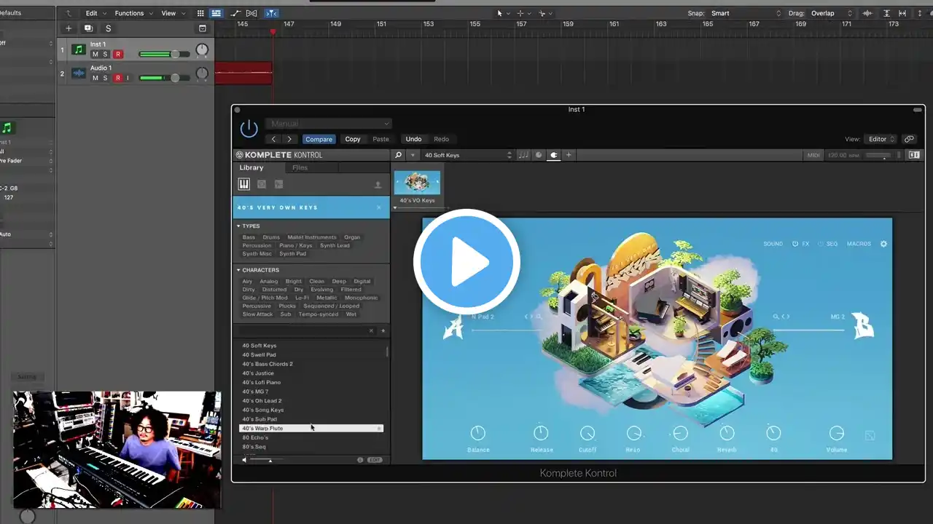The width and height of the screenshot is (933, 524).
Task: Click the Cutoff knob
Action: click(x=587, y=433)
